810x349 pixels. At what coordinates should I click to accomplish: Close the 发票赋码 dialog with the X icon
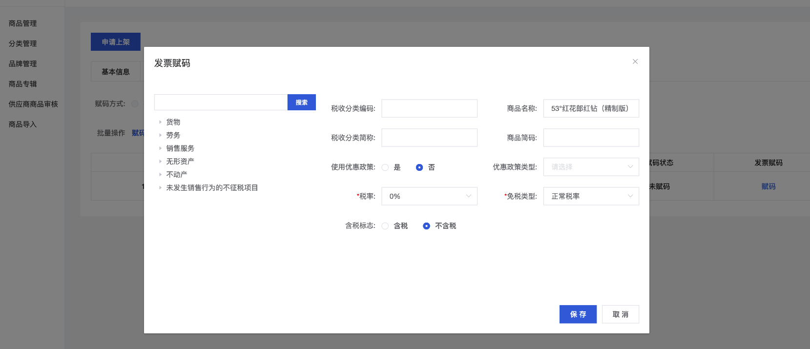pos(635,62)
